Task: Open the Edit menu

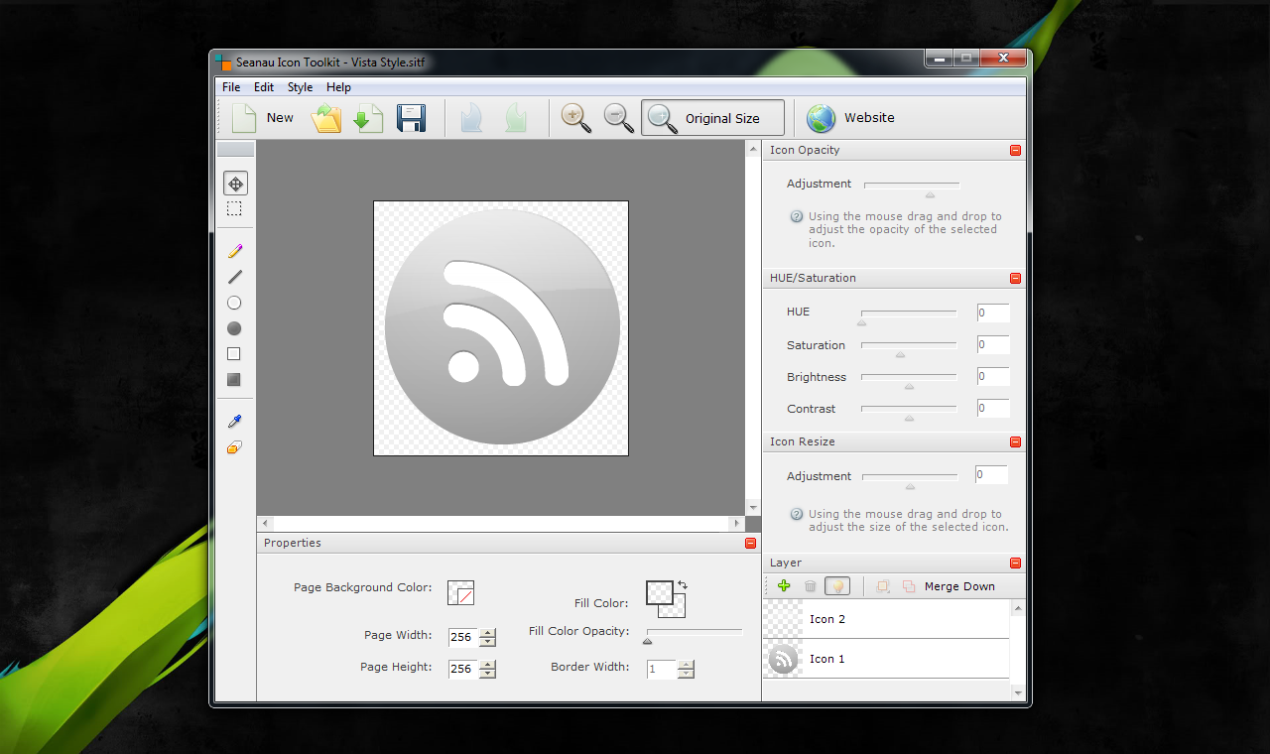Action: (x=264, y=87)
